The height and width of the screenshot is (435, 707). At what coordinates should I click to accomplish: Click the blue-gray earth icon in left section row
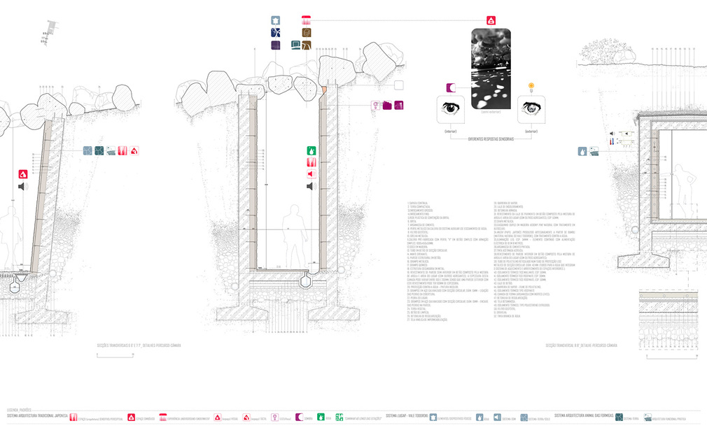87,151
